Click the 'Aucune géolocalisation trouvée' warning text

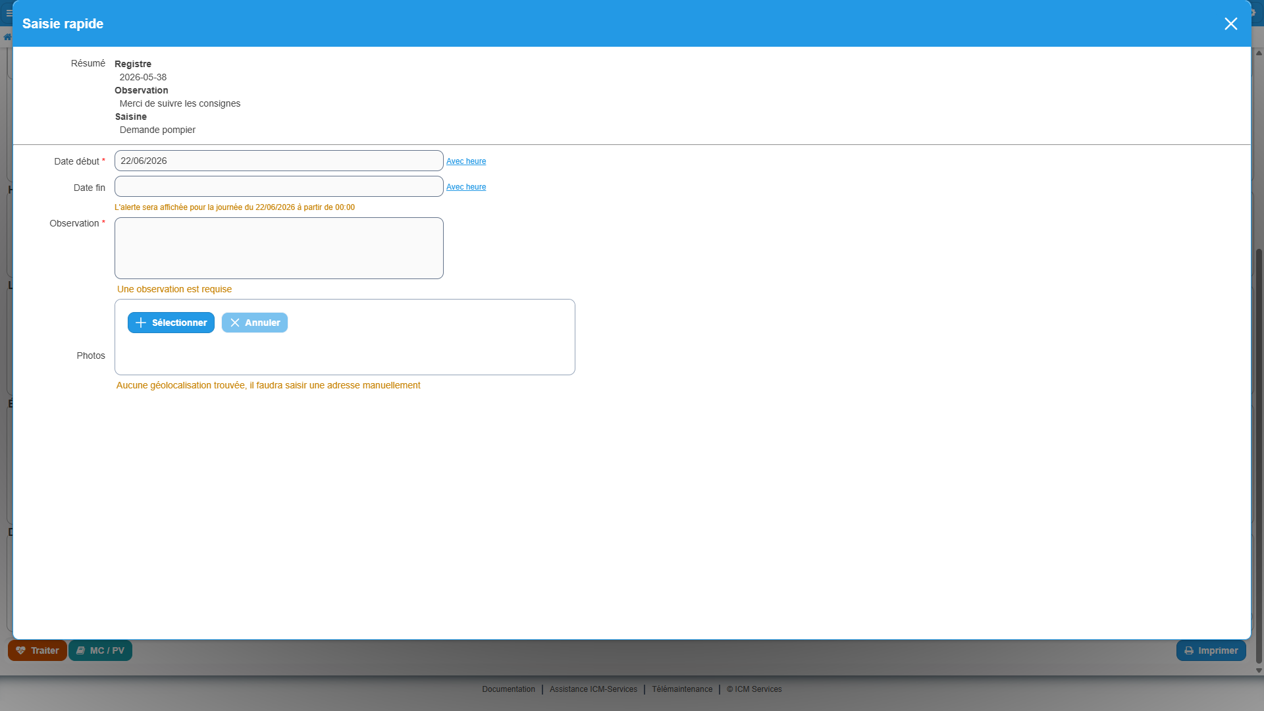268,385
